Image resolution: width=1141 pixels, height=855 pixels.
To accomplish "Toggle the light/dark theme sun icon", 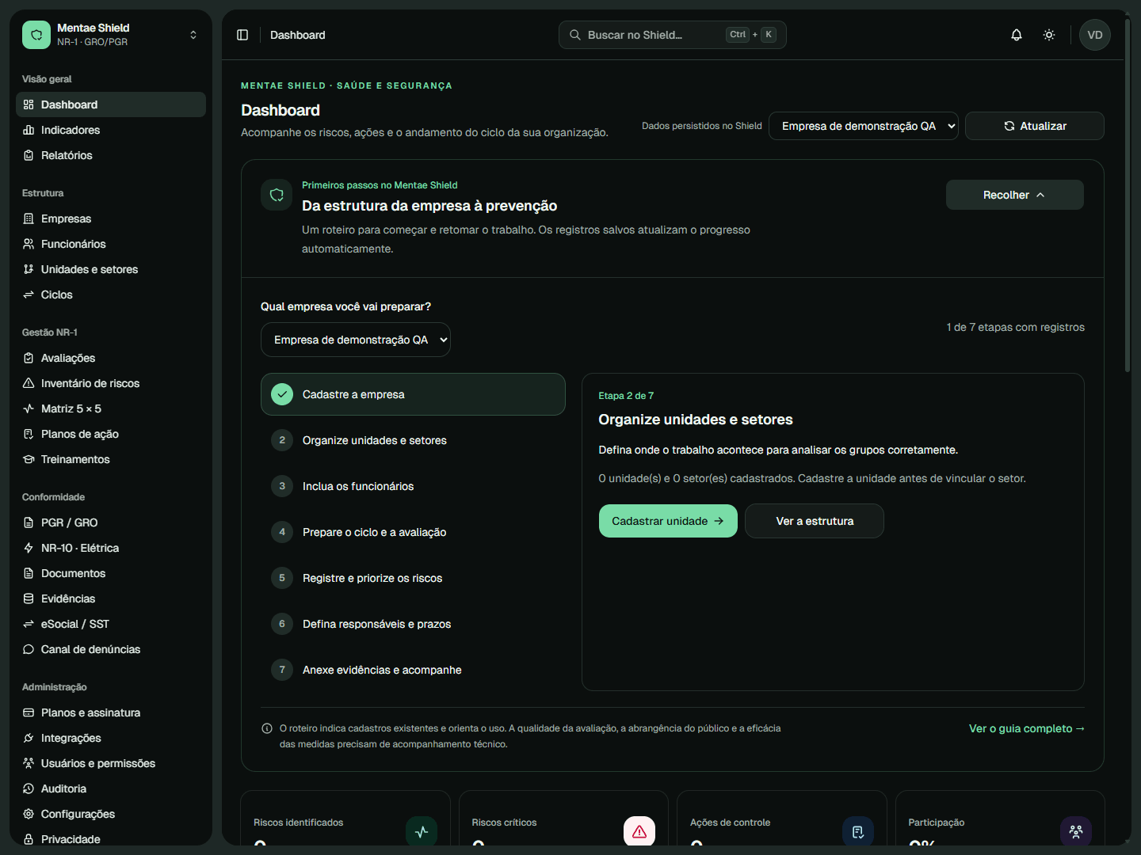I will (x=1049, y=35).
